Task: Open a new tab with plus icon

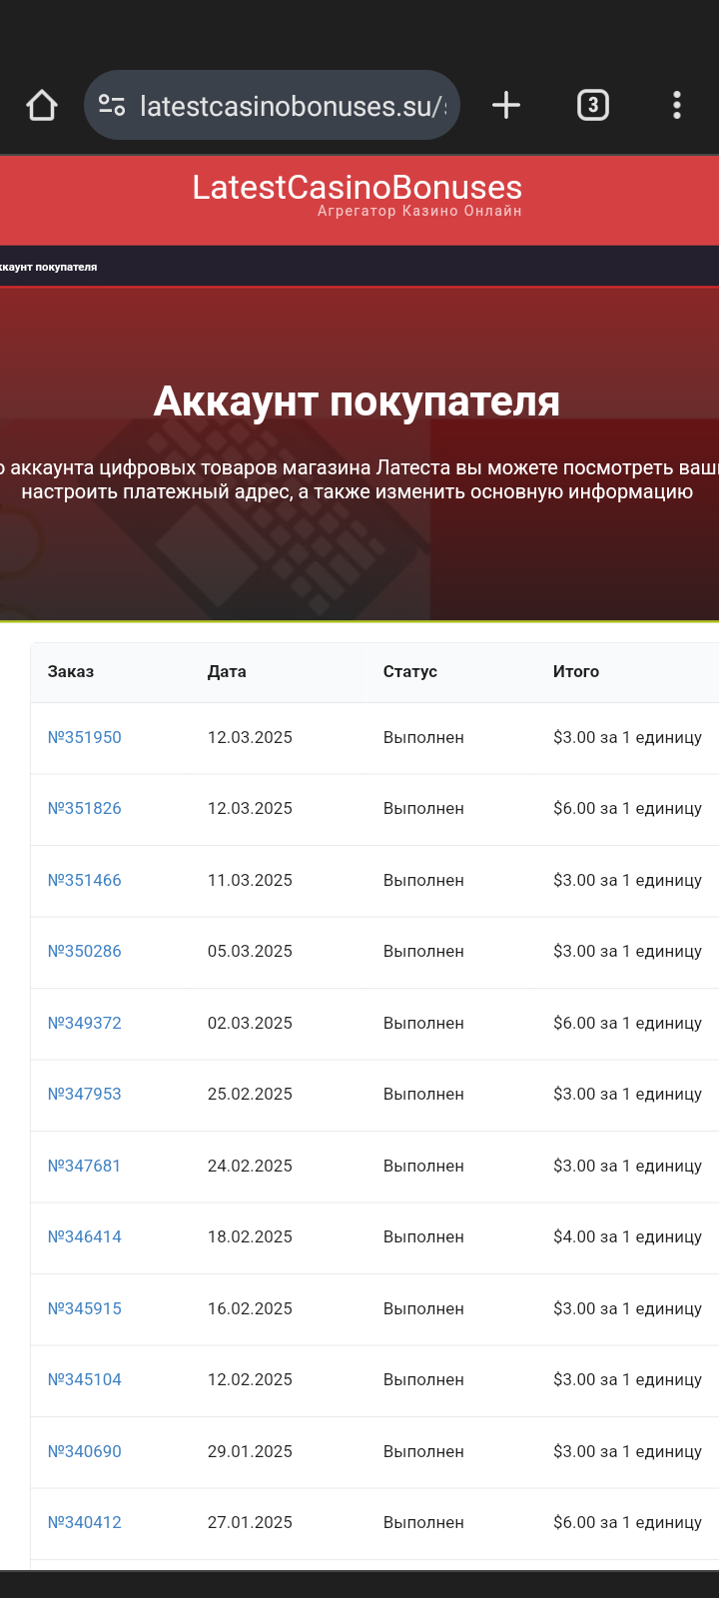Action: (x=506, y=105)
